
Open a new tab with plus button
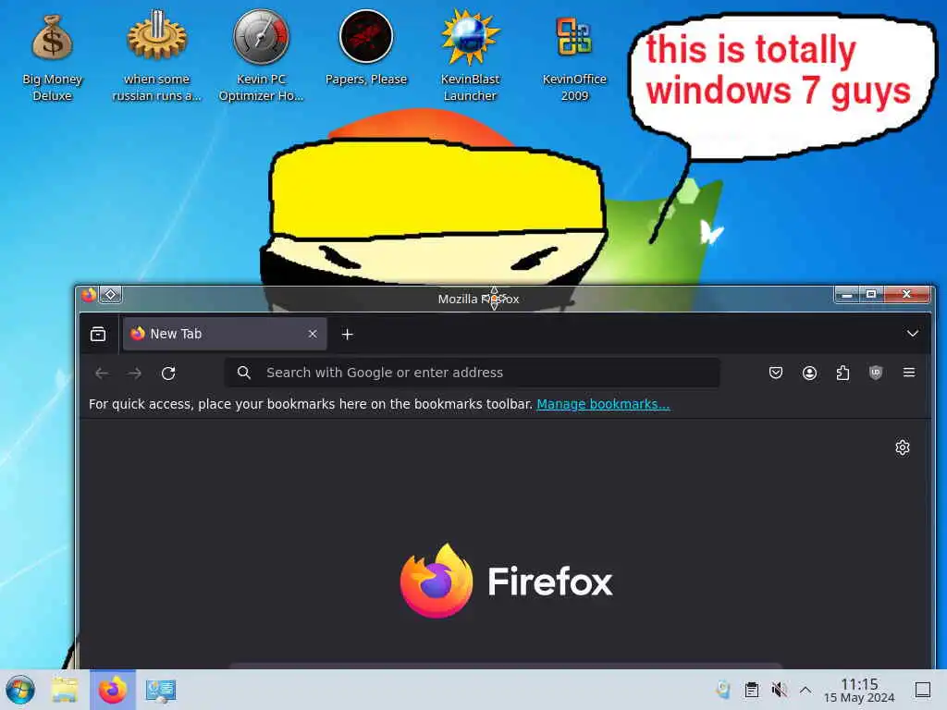(x=348, y=334)
